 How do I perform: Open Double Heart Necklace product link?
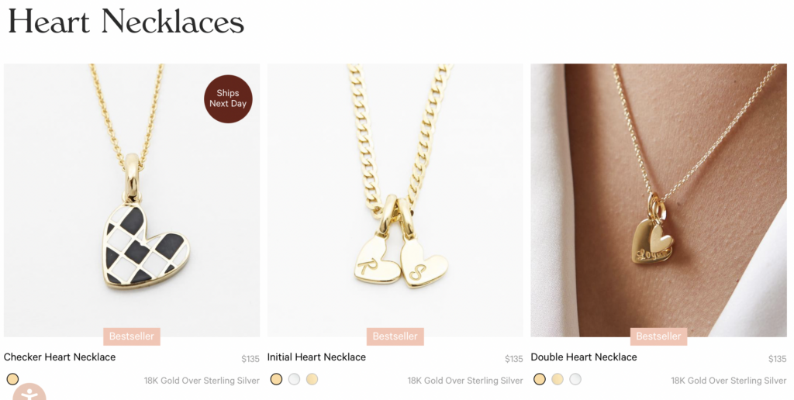click(x=584, y=357)
